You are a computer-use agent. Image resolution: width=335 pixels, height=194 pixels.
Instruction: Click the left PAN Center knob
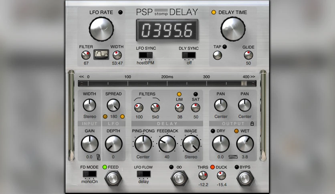pos(221,105)
